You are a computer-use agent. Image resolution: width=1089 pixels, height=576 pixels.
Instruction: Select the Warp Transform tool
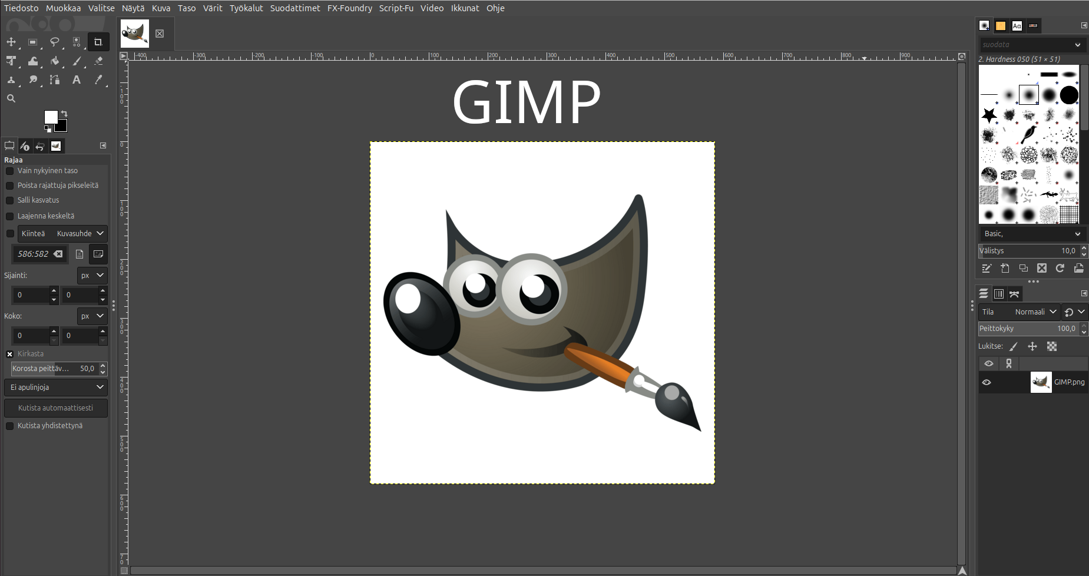tap(33, 61)
